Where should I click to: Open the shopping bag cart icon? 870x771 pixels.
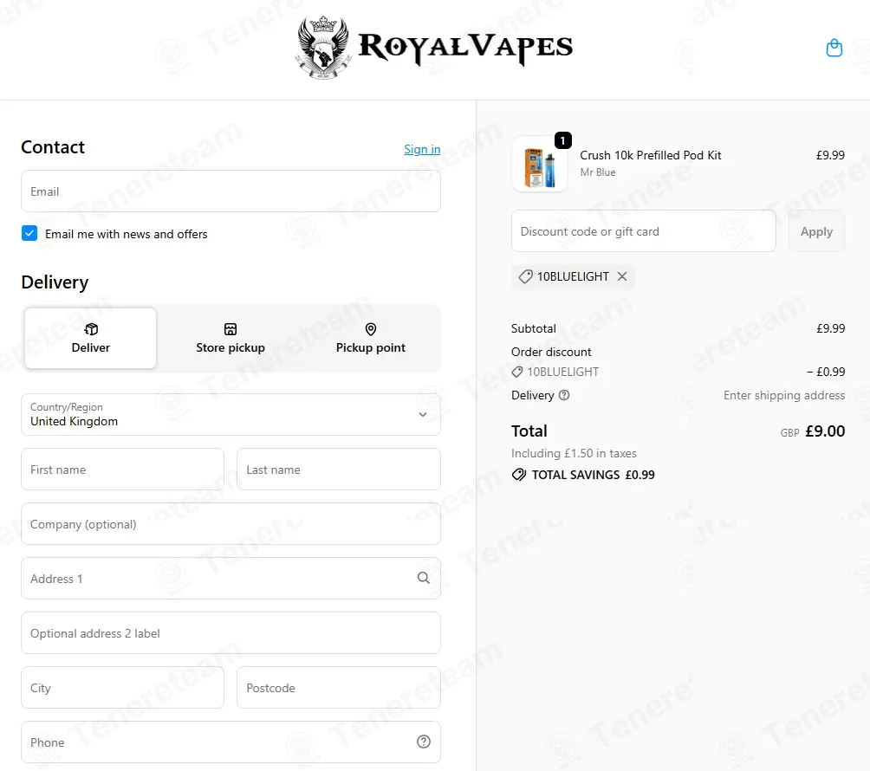(834, 48)
